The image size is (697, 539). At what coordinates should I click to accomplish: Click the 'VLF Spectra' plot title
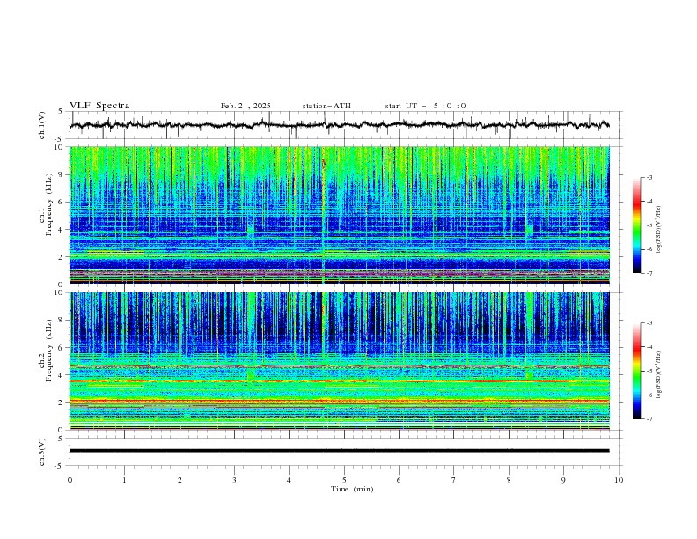click(x=99, y=106)
